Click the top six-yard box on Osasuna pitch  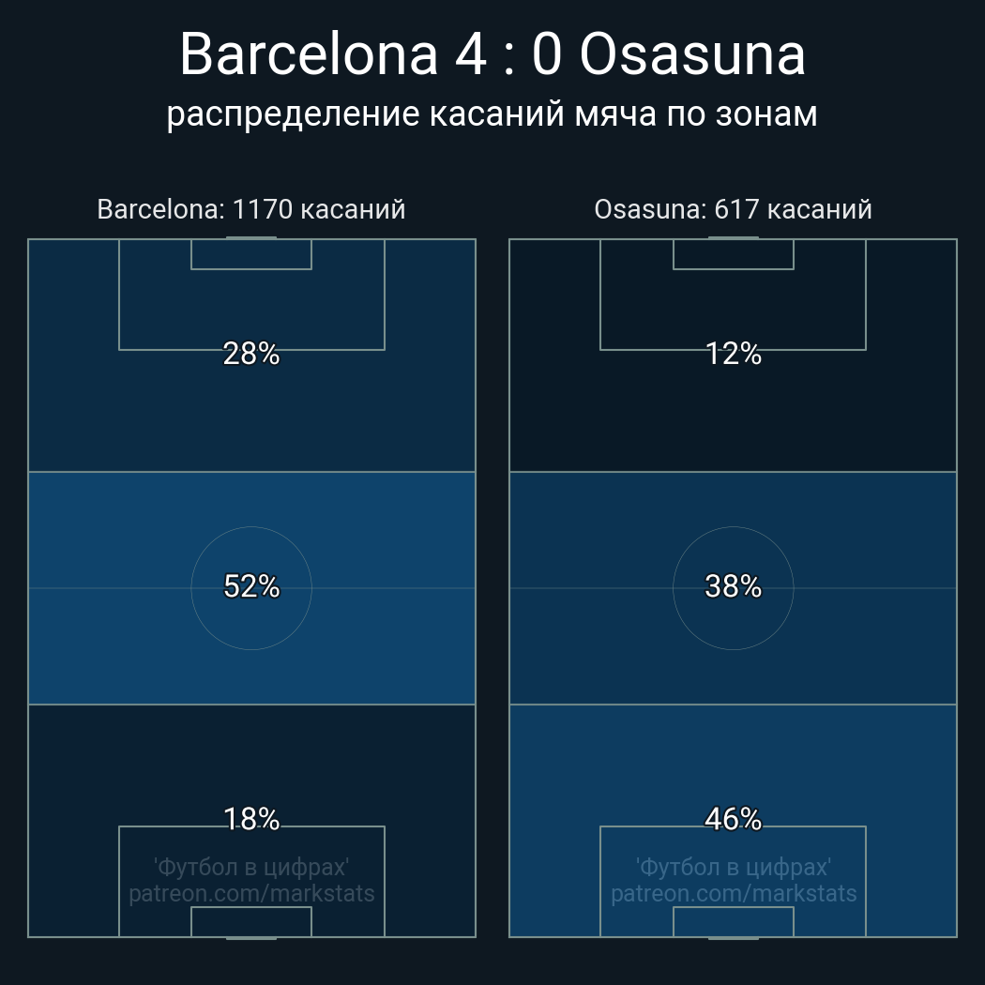(x=733, y=254)
